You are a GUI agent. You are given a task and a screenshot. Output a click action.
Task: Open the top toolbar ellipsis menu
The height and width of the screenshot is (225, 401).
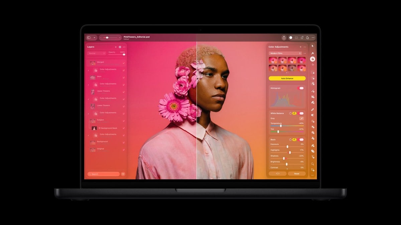[x=313, y=38]
